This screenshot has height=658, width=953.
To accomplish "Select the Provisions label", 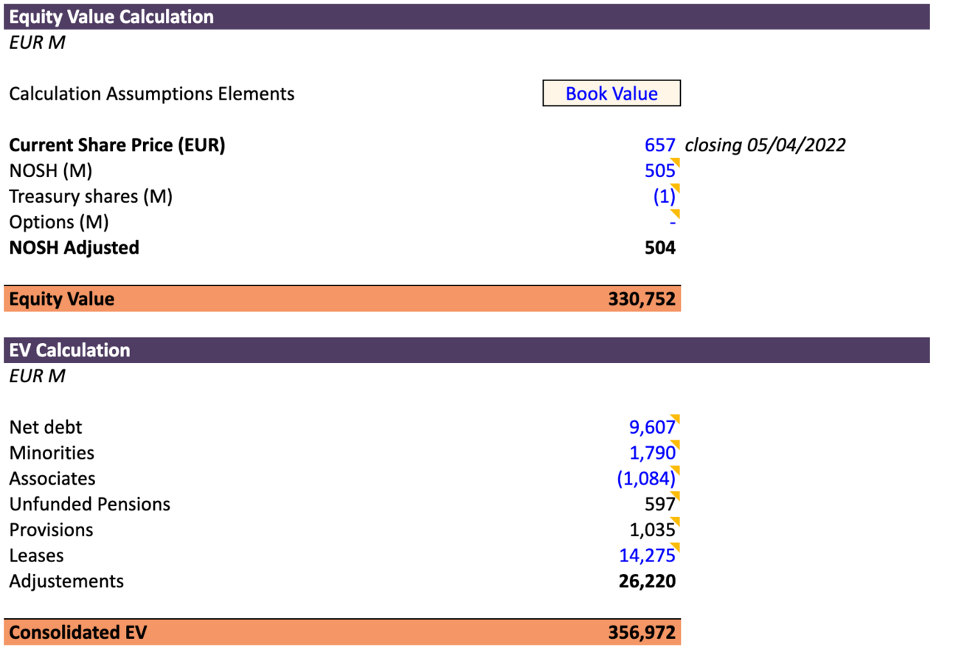I will (52, 530).
